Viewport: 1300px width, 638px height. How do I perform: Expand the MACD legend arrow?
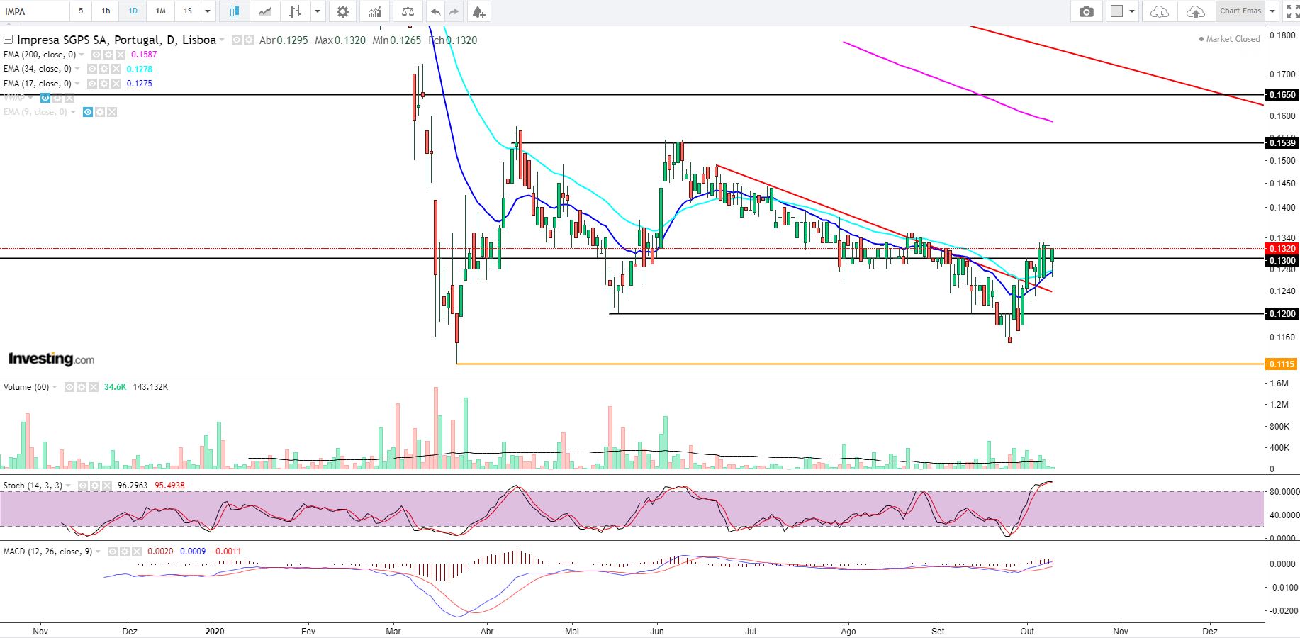click(x=99, y=552)
